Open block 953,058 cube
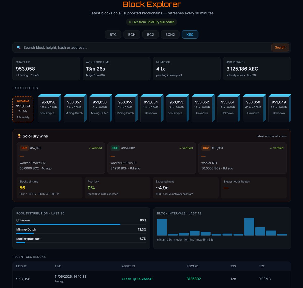This screenshot has width=303, height=288. click(x=49, y=108)
